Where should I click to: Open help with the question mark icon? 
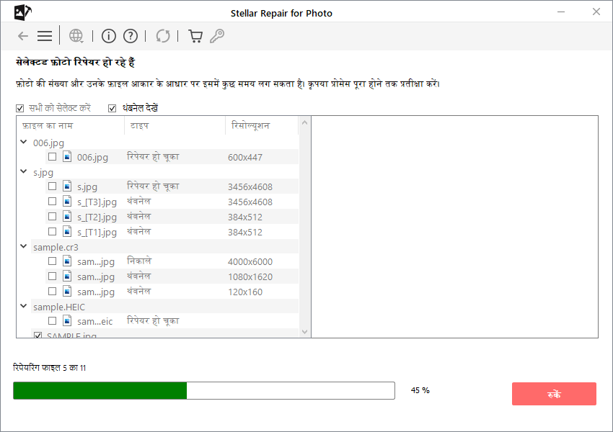tap(131, 36)
